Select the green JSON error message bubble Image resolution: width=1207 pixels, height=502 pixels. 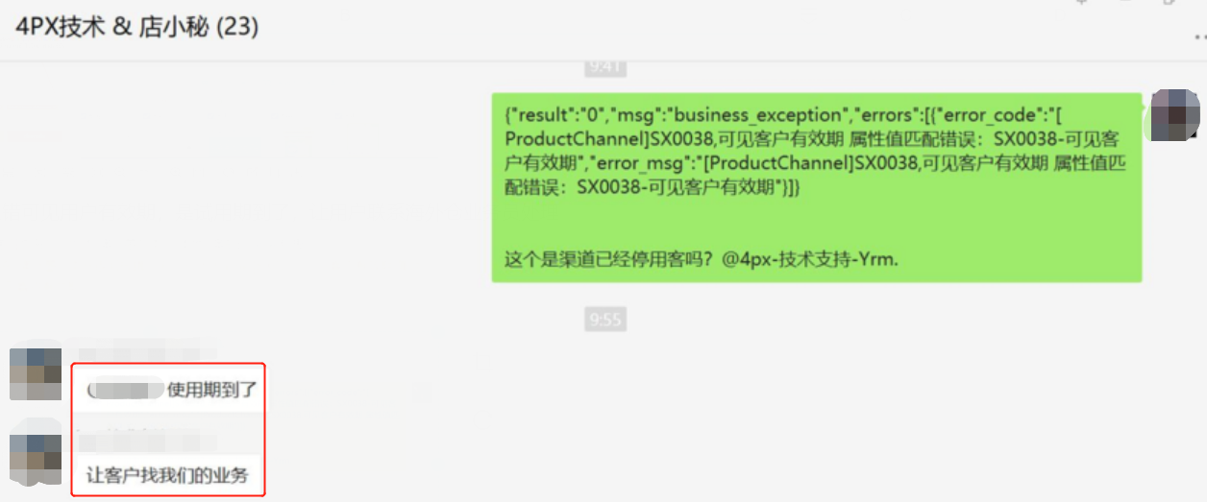[x=817, y=187]
